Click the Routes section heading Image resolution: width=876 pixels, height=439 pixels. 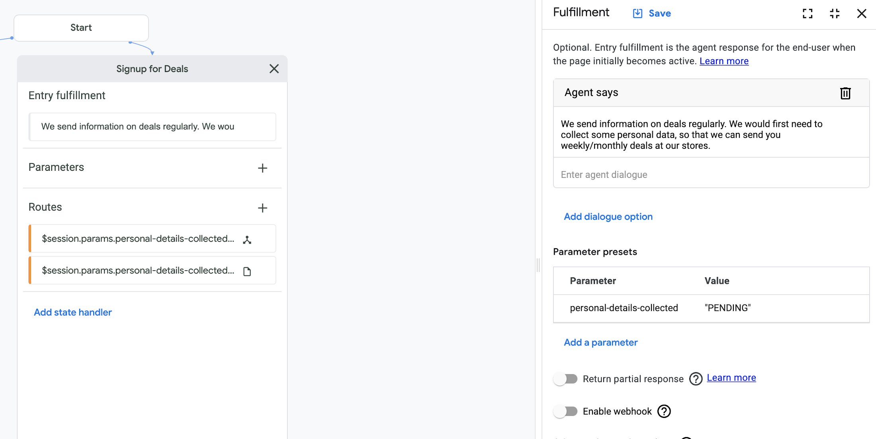45,207
